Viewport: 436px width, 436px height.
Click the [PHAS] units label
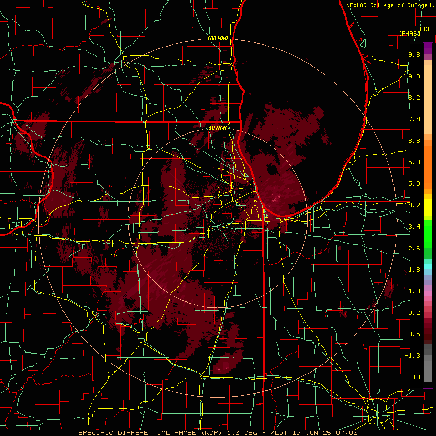coord(409,33)
